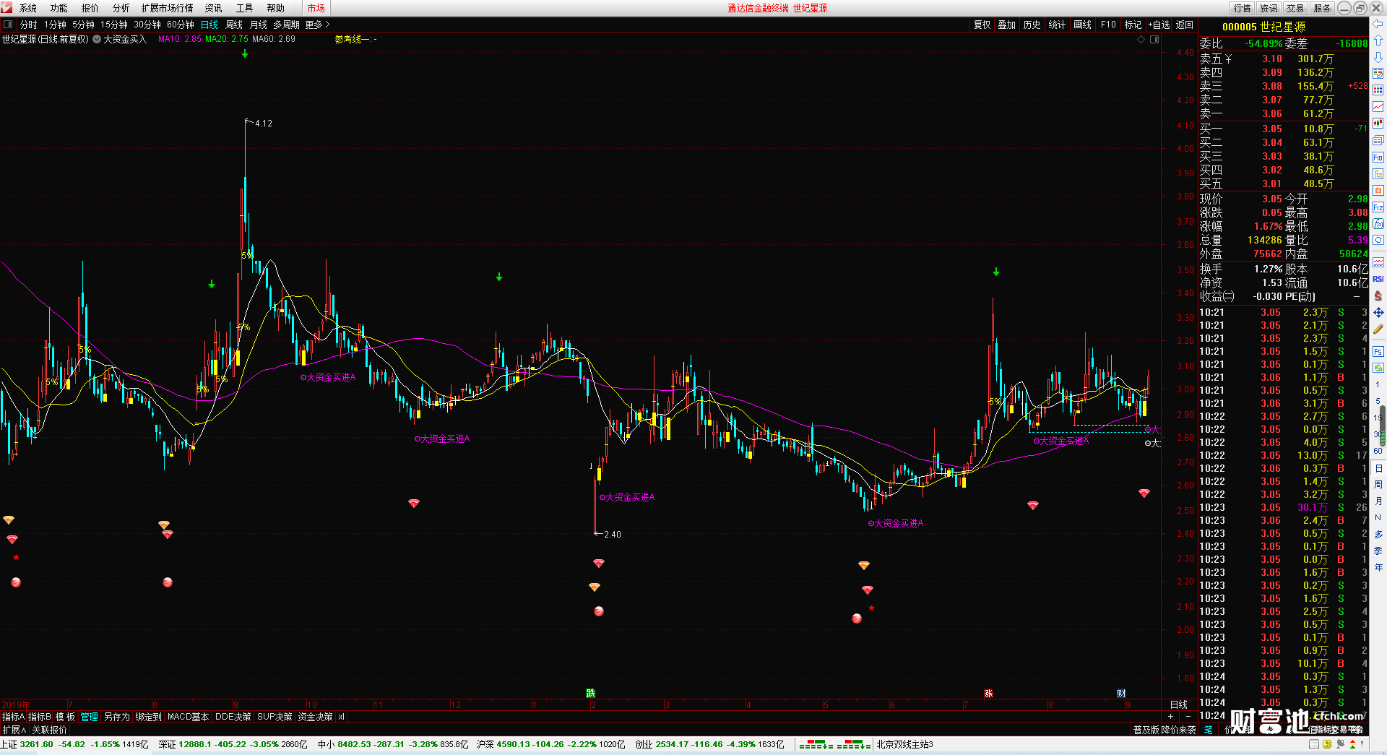Screen dimensions: 1387x755
Task: Toggle the diamond icon at chart top-right
Action: (1141, 40)
